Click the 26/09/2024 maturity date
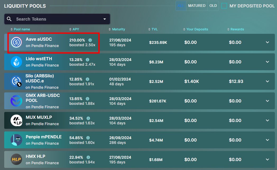Viewport: 277px width, 170px height. point(120,138)
